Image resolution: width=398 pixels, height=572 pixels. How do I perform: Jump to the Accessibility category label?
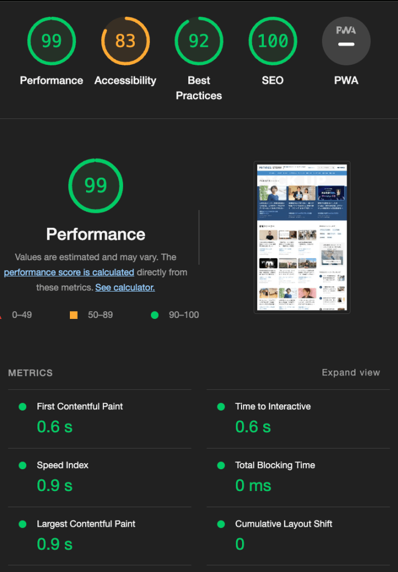tap(125, 80)
